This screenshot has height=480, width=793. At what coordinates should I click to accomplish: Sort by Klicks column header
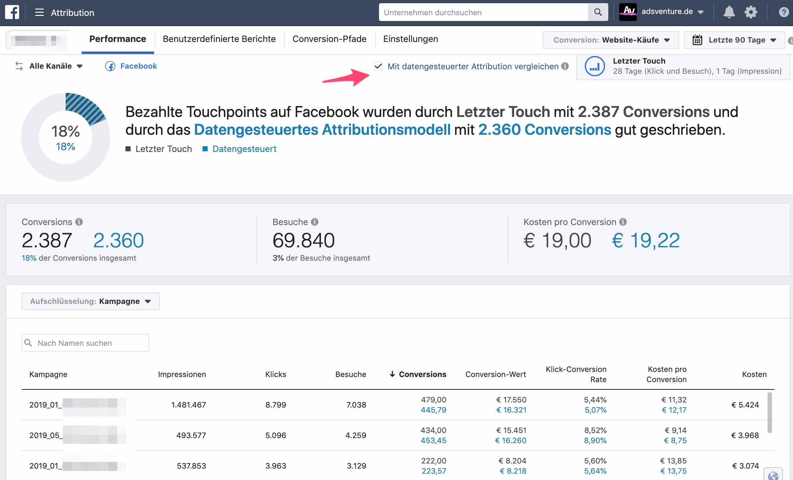coord(275,374)
